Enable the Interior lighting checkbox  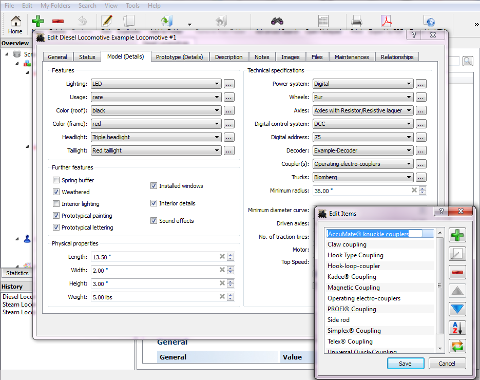(x=56, y=204)
